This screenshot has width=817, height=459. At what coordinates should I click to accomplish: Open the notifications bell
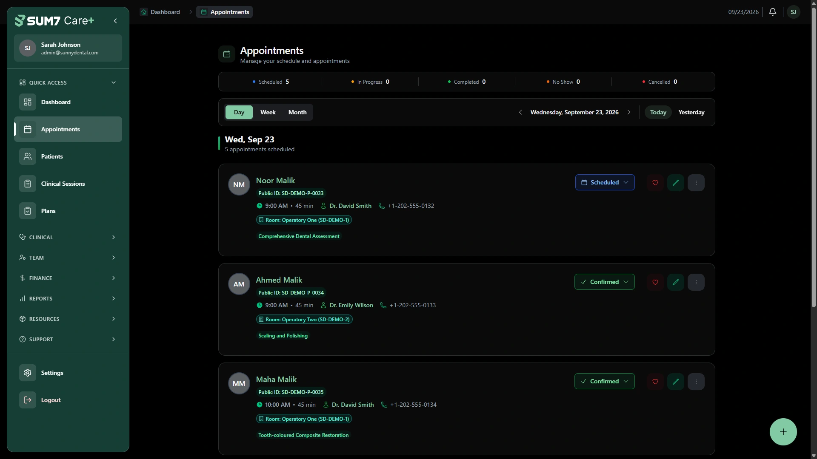coord(773,12)
